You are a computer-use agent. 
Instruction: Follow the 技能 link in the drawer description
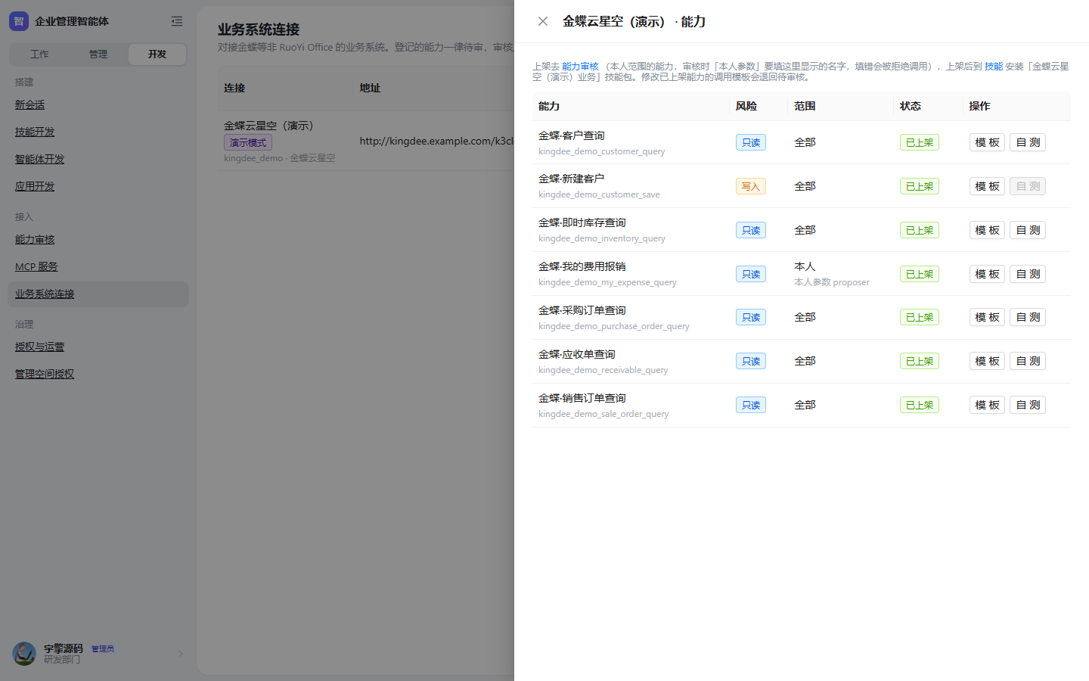point(994,67)
